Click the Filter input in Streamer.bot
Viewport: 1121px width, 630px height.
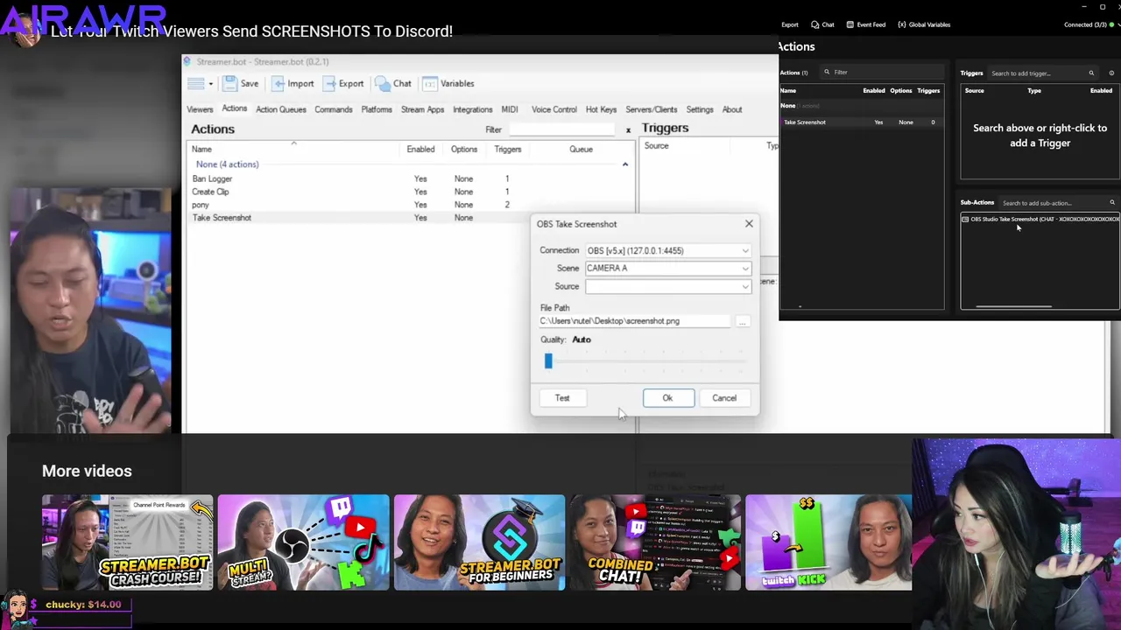coord(562,129)
